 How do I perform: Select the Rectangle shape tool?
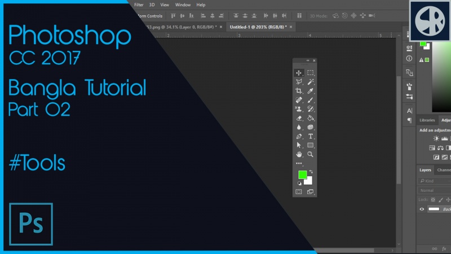[x=311, y=145]
